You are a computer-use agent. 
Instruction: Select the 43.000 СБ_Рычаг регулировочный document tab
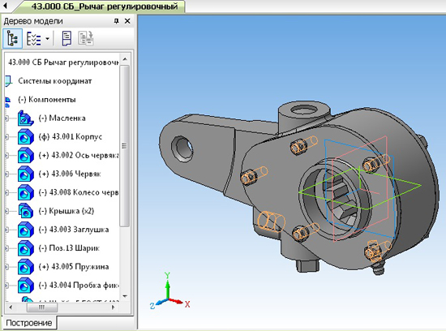point(105,6)
